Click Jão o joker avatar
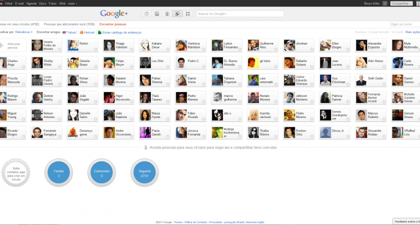The width and height of the screenshot is (420, 225). [217, 115]
